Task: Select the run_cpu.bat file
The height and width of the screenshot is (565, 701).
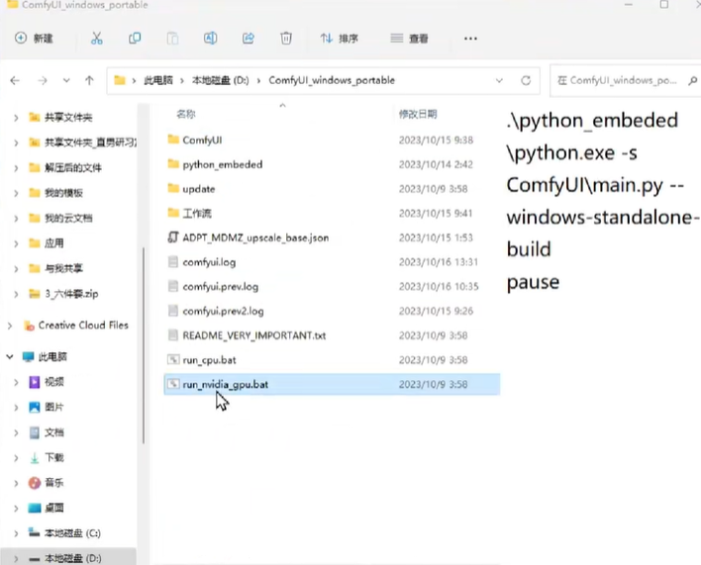Action: click(332, 360)
